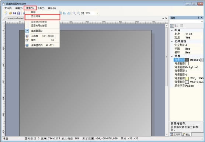Click the fit-to-window four-arrow icon

pyautogui.click(x=83, y=13)
